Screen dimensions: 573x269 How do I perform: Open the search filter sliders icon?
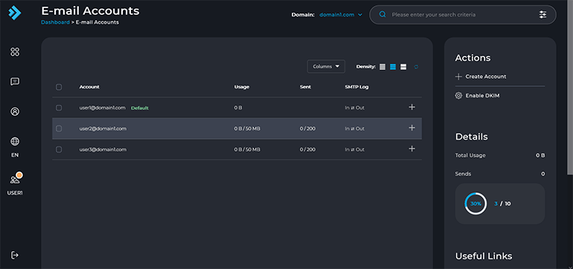(542, 15)
